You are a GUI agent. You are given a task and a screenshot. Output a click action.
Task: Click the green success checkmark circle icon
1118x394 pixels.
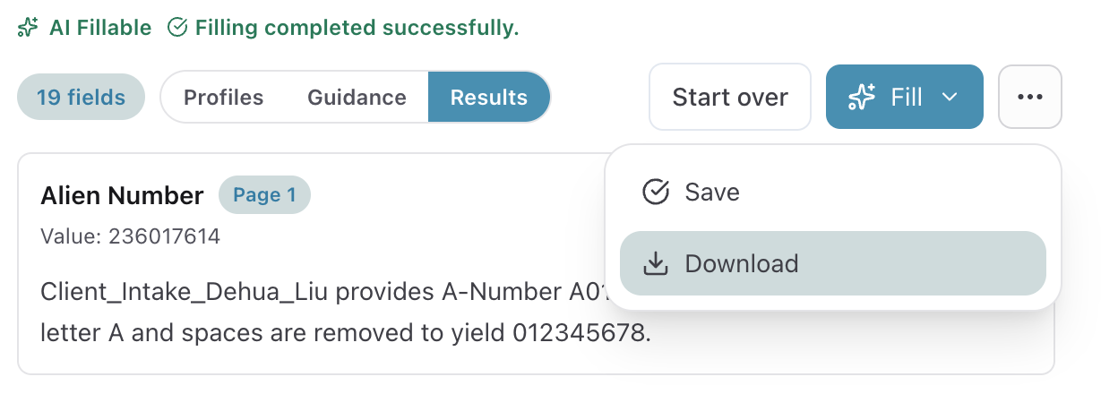click(x=177, y=28)
